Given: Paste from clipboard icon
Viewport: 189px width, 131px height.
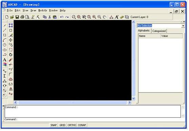Looking at the screenshot, I should (55, 17).
